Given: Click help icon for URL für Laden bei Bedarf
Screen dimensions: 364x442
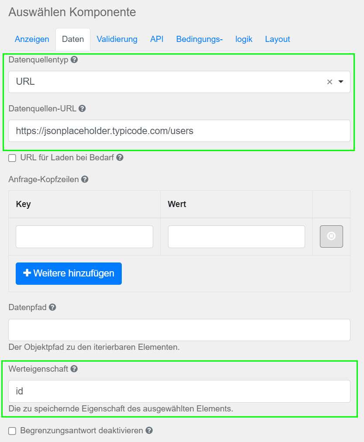Looking at the screenshot, I should point(120,158).
